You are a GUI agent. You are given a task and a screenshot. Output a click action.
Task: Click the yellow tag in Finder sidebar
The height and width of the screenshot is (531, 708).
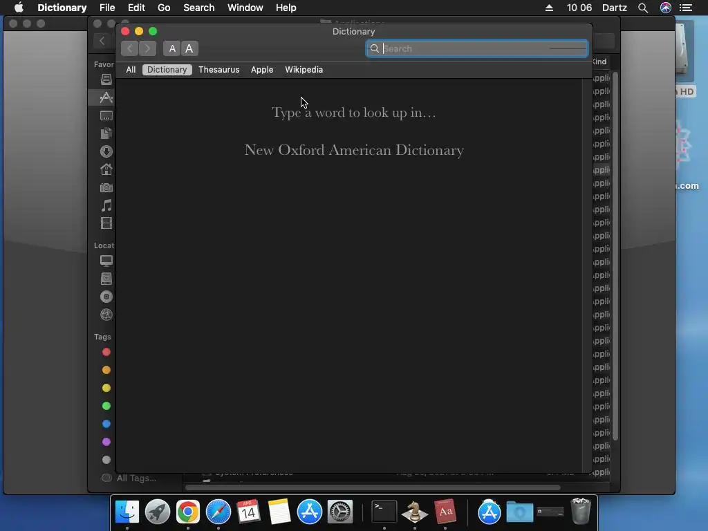tap(106, 388)
